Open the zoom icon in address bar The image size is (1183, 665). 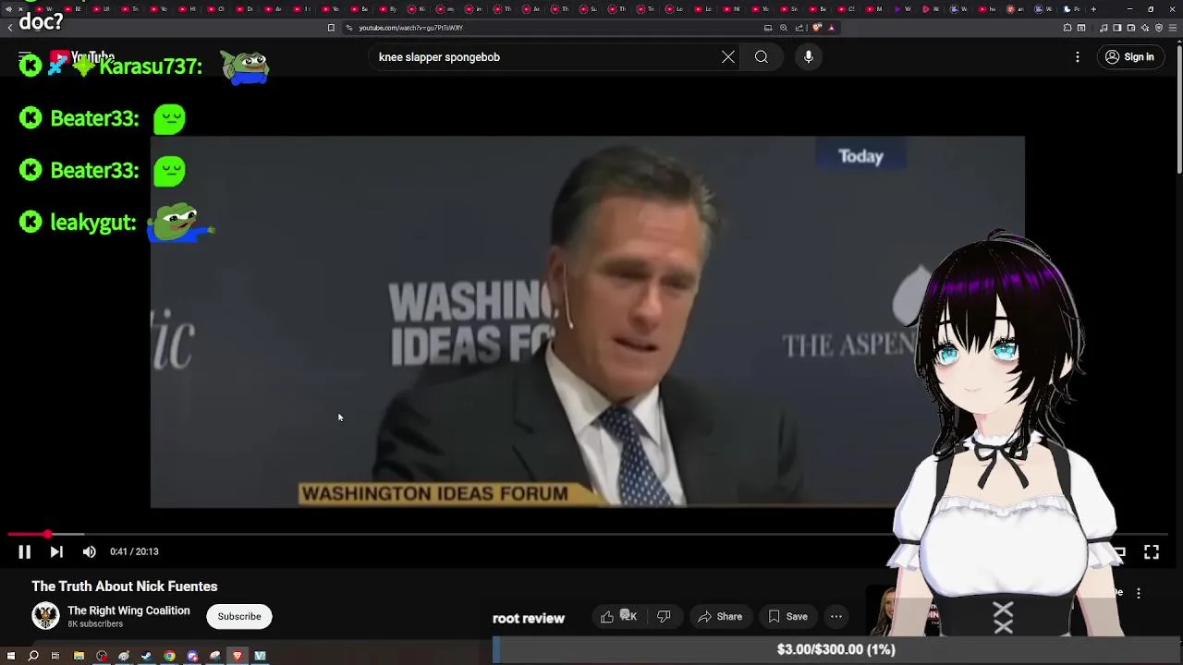[x=784, y=28]
